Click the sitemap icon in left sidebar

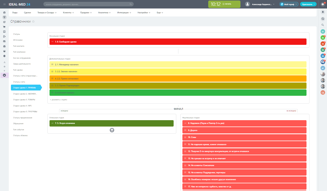[4, 62]
